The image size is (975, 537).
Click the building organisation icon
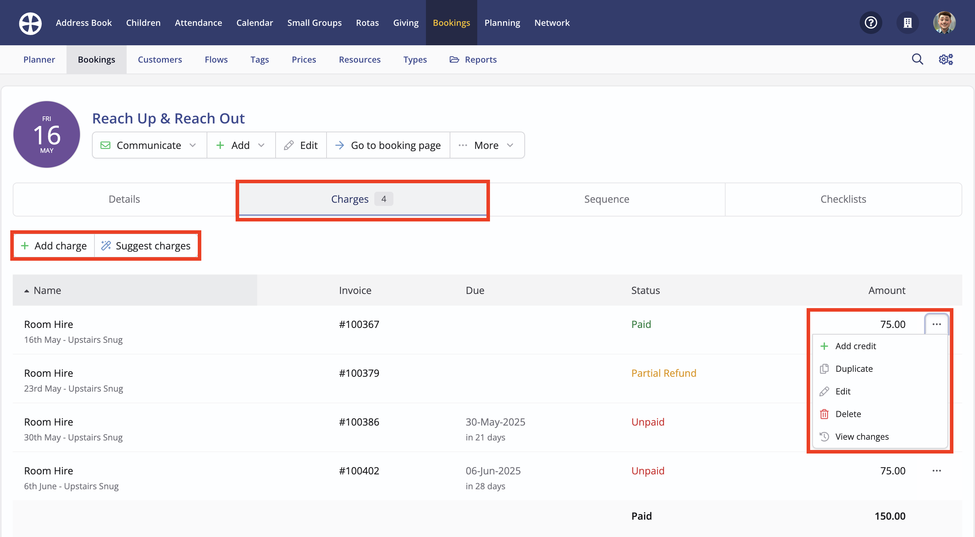click(908, 23)
